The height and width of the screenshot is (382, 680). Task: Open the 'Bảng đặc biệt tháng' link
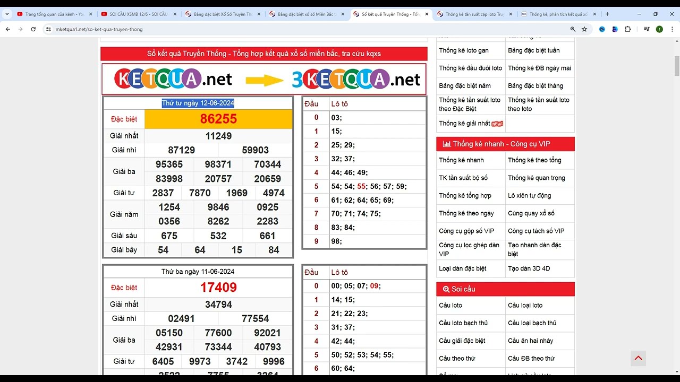(x=535, y=85)
